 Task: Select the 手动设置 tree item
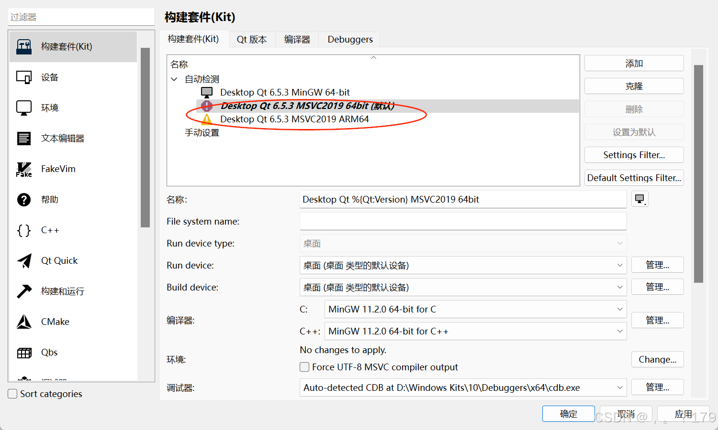[202, 132]
